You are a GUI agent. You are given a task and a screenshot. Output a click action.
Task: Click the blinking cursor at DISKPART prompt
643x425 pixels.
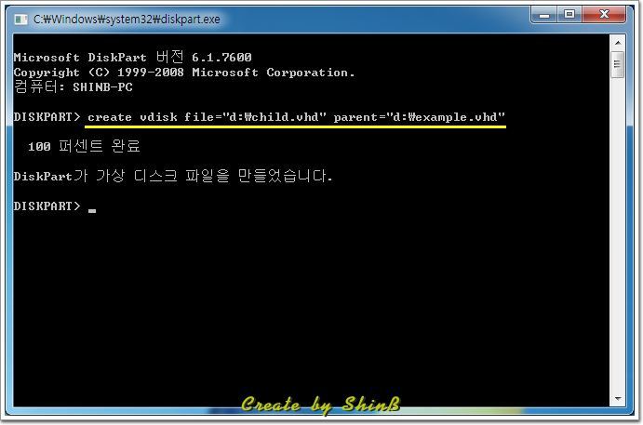[92, 211]
